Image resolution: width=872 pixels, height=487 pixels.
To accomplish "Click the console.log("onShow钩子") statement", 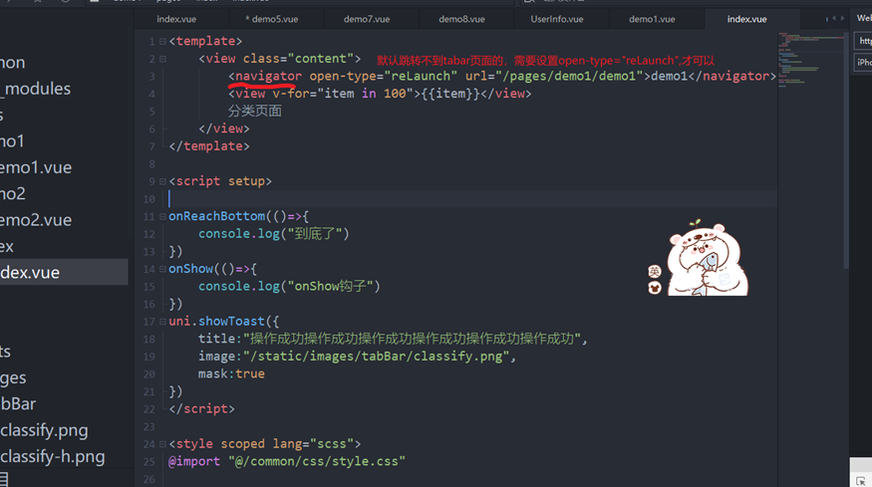I will (290, 286).
